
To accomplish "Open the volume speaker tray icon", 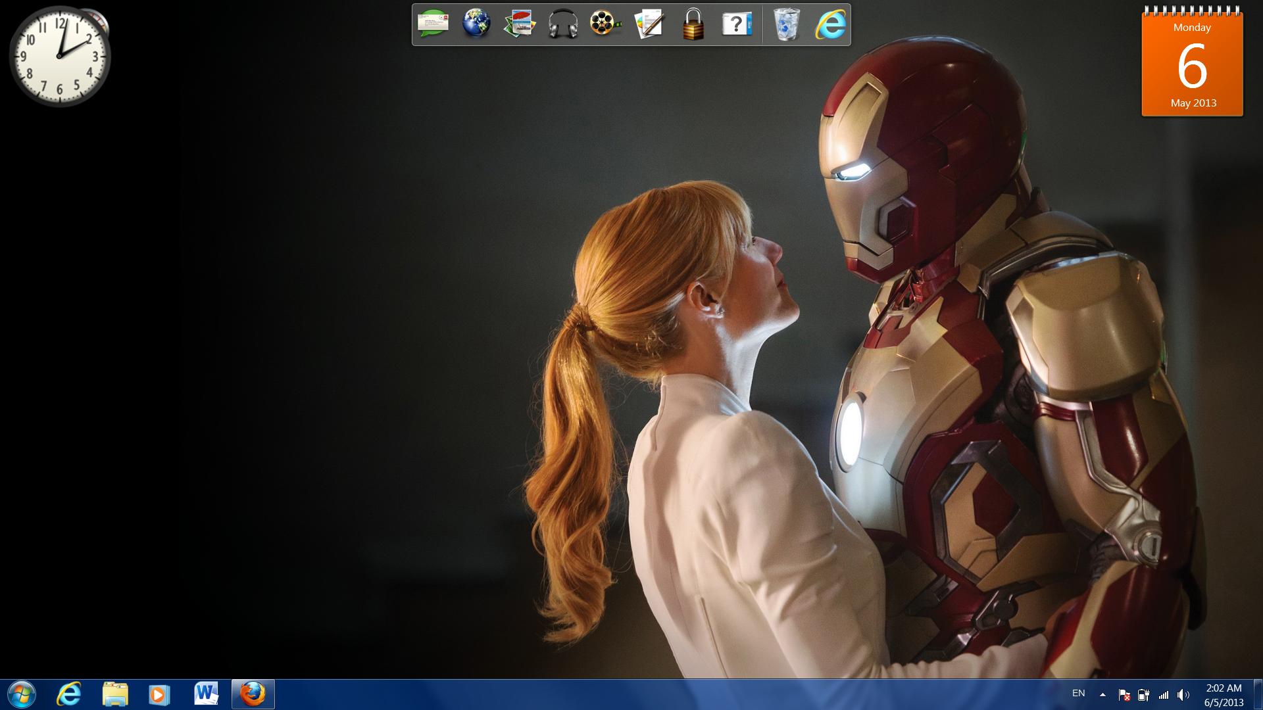I will 1183,694.
